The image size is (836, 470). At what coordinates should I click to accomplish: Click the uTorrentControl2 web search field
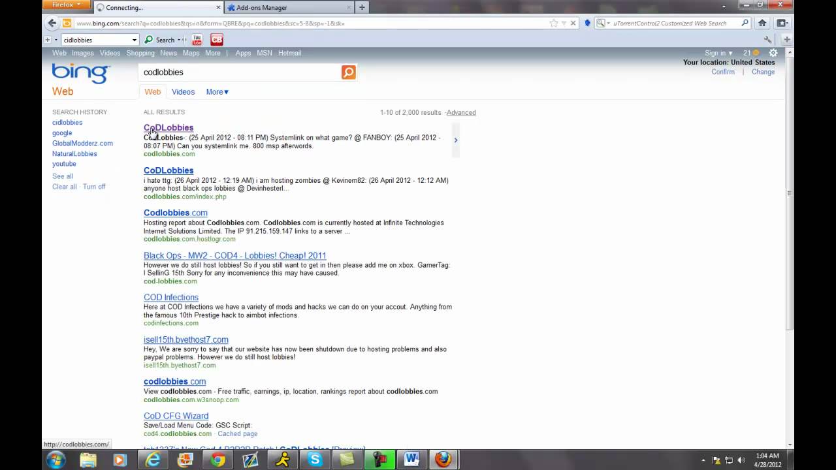[x=673, y=23]
